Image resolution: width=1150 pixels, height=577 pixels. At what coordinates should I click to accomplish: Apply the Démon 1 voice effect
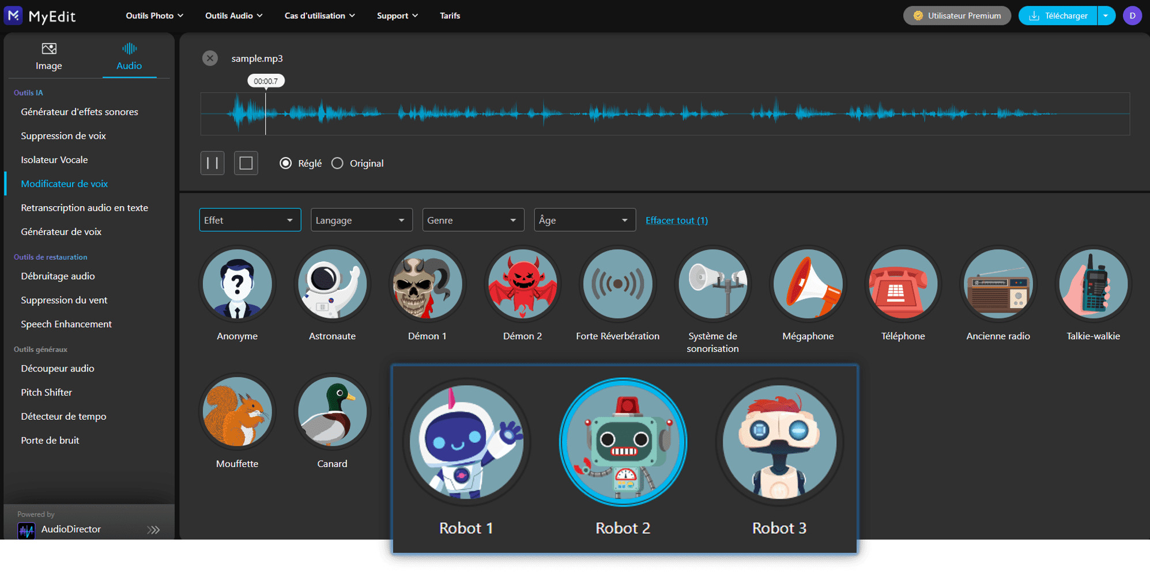[x=427, y=284]
